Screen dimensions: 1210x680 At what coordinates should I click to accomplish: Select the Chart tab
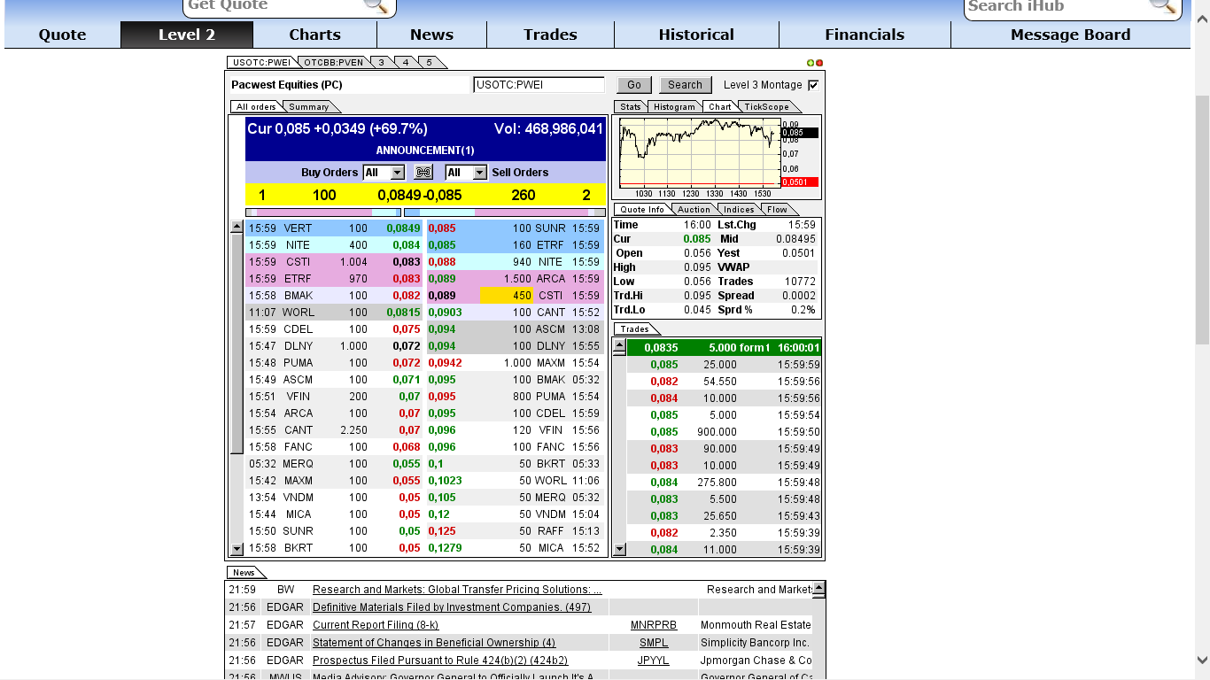pos(719,106)
